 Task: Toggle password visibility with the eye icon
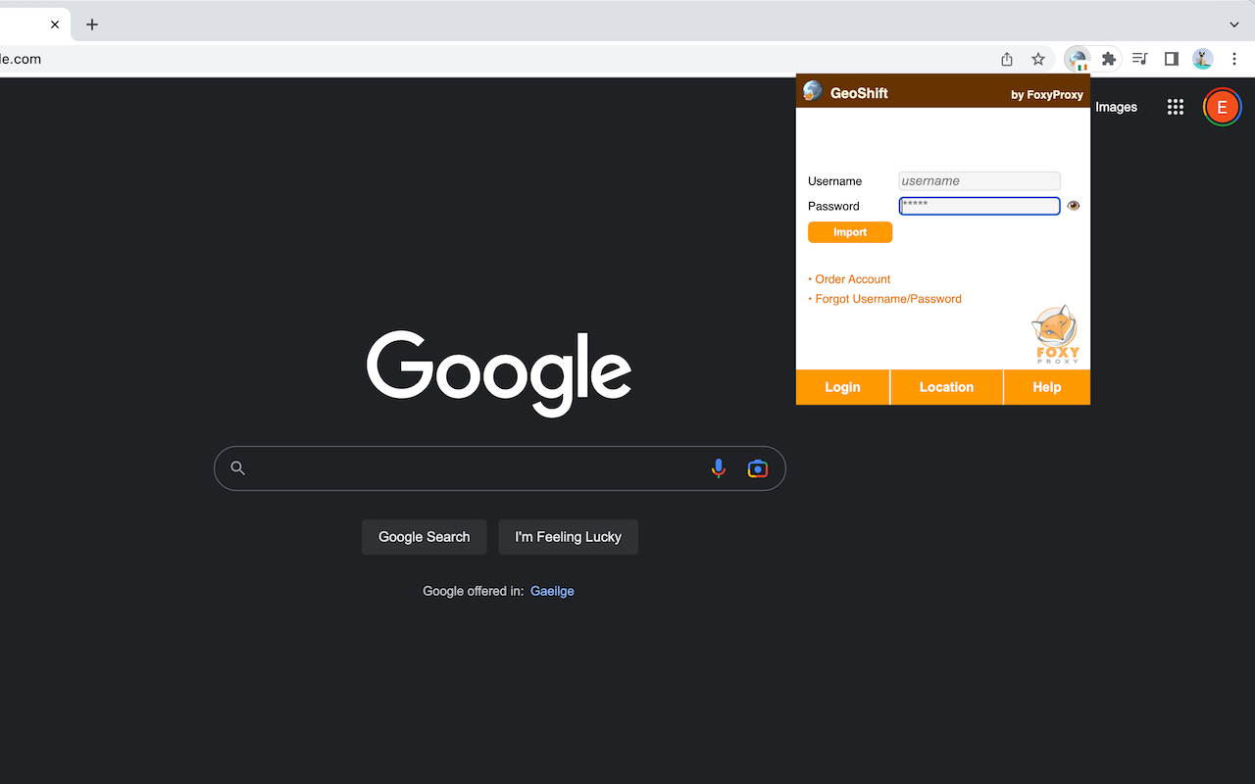pos(1073,206)
